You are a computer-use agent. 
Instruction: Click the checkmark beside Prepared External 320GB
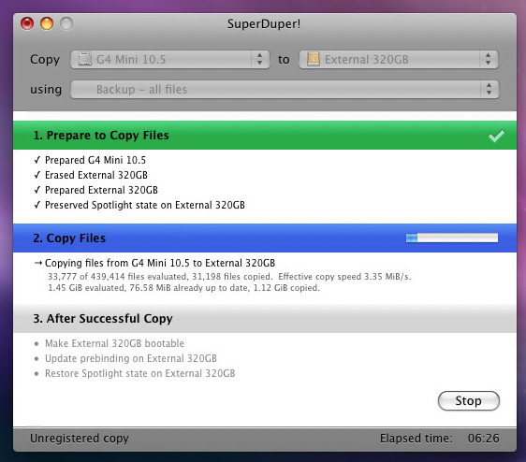click(37, 190)
